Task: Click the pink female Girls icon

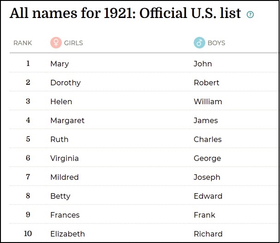Action: pos(56,43)
